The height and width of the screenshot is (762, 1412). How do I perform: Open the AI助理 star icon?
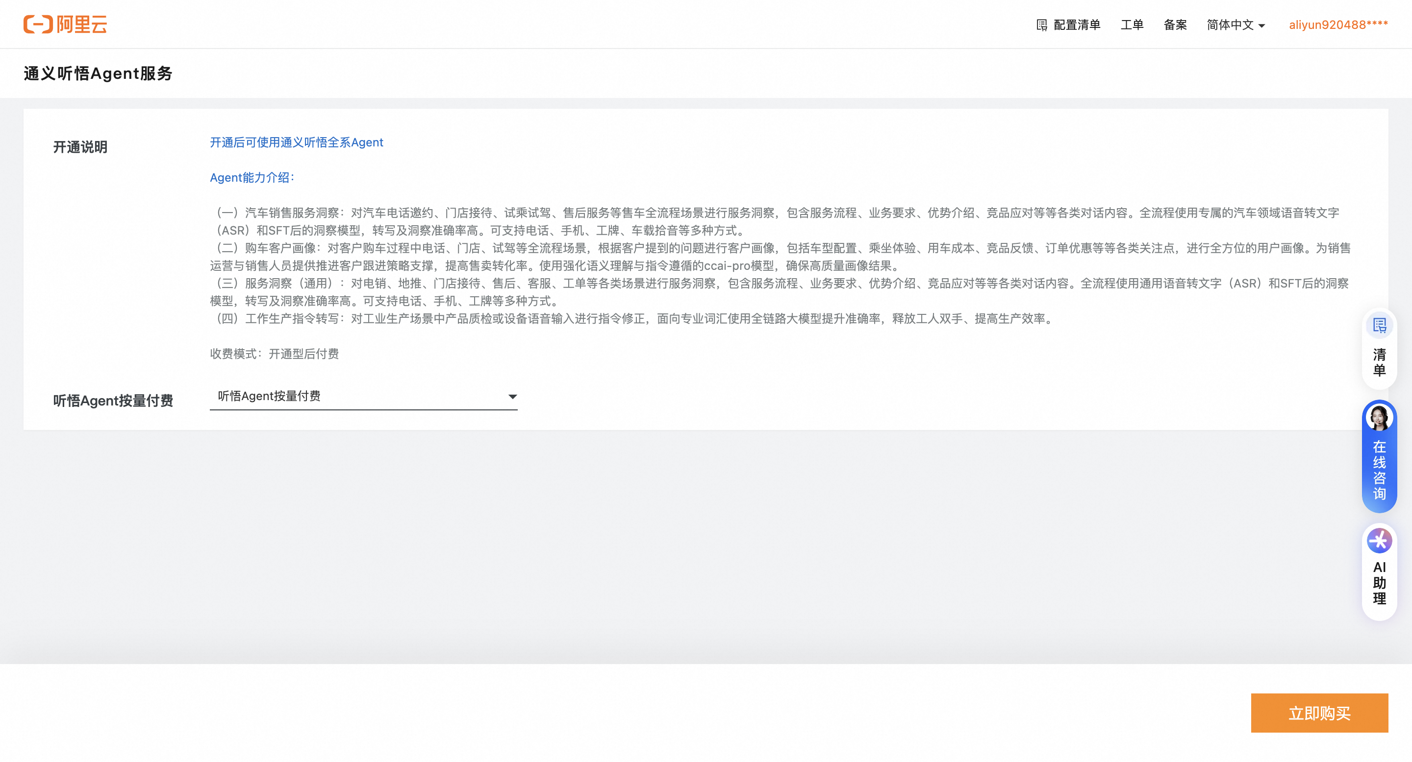tap(1379, 541)
